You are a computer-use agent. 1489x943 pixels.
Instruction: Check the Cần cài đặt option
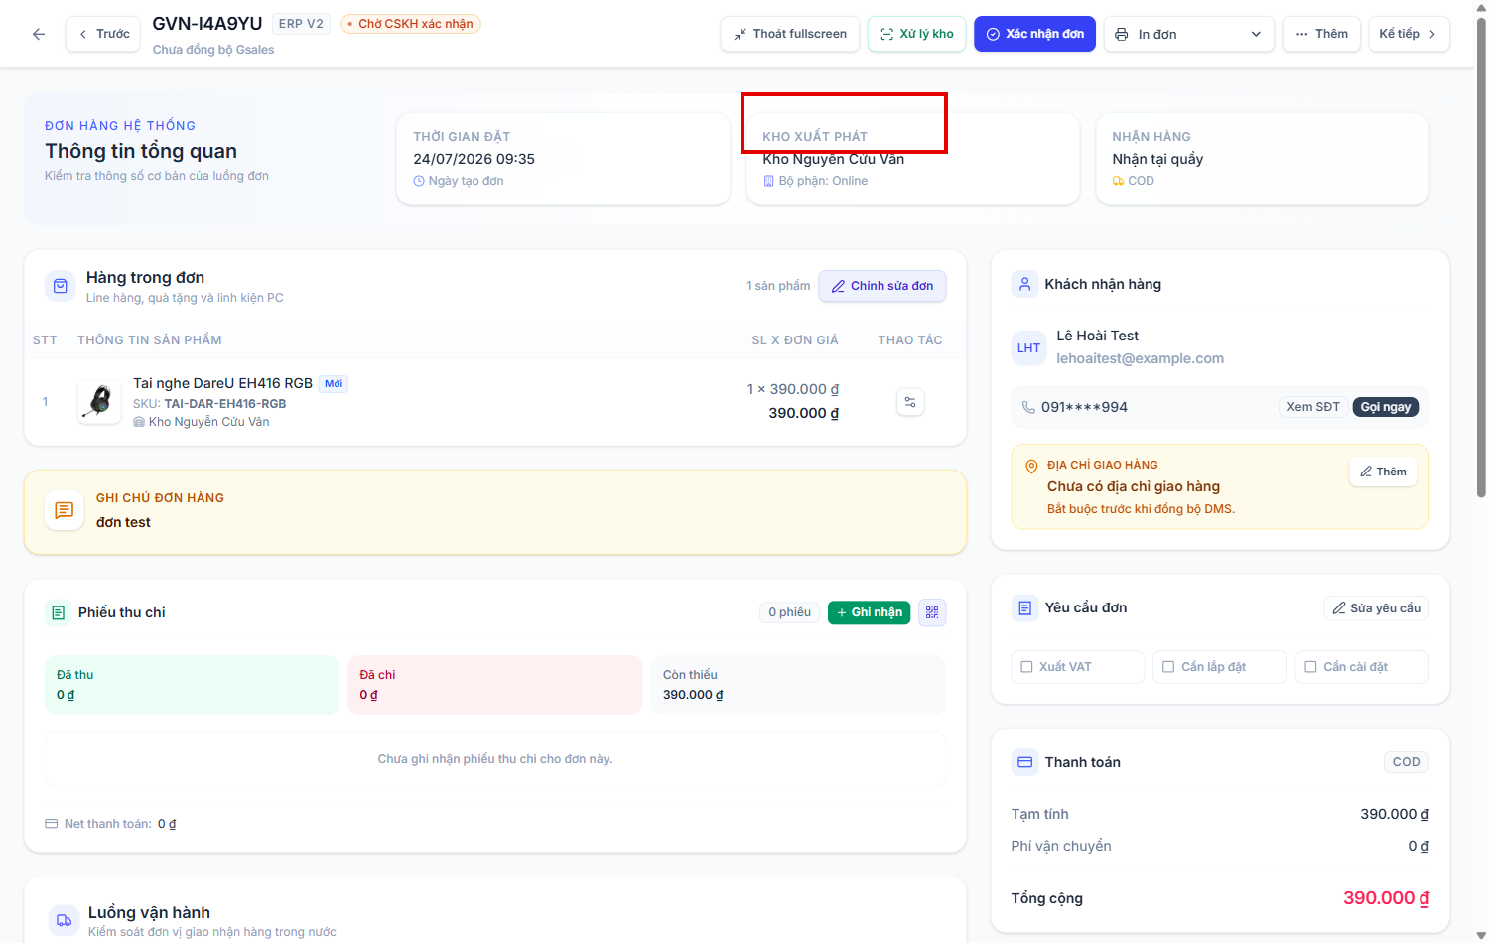click(x=1311, y=667)
